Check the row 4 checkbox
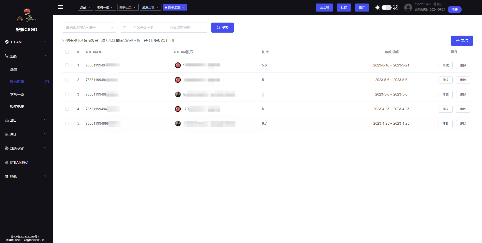Viewport: 482px width, 243px height. (x=67, y=109)
